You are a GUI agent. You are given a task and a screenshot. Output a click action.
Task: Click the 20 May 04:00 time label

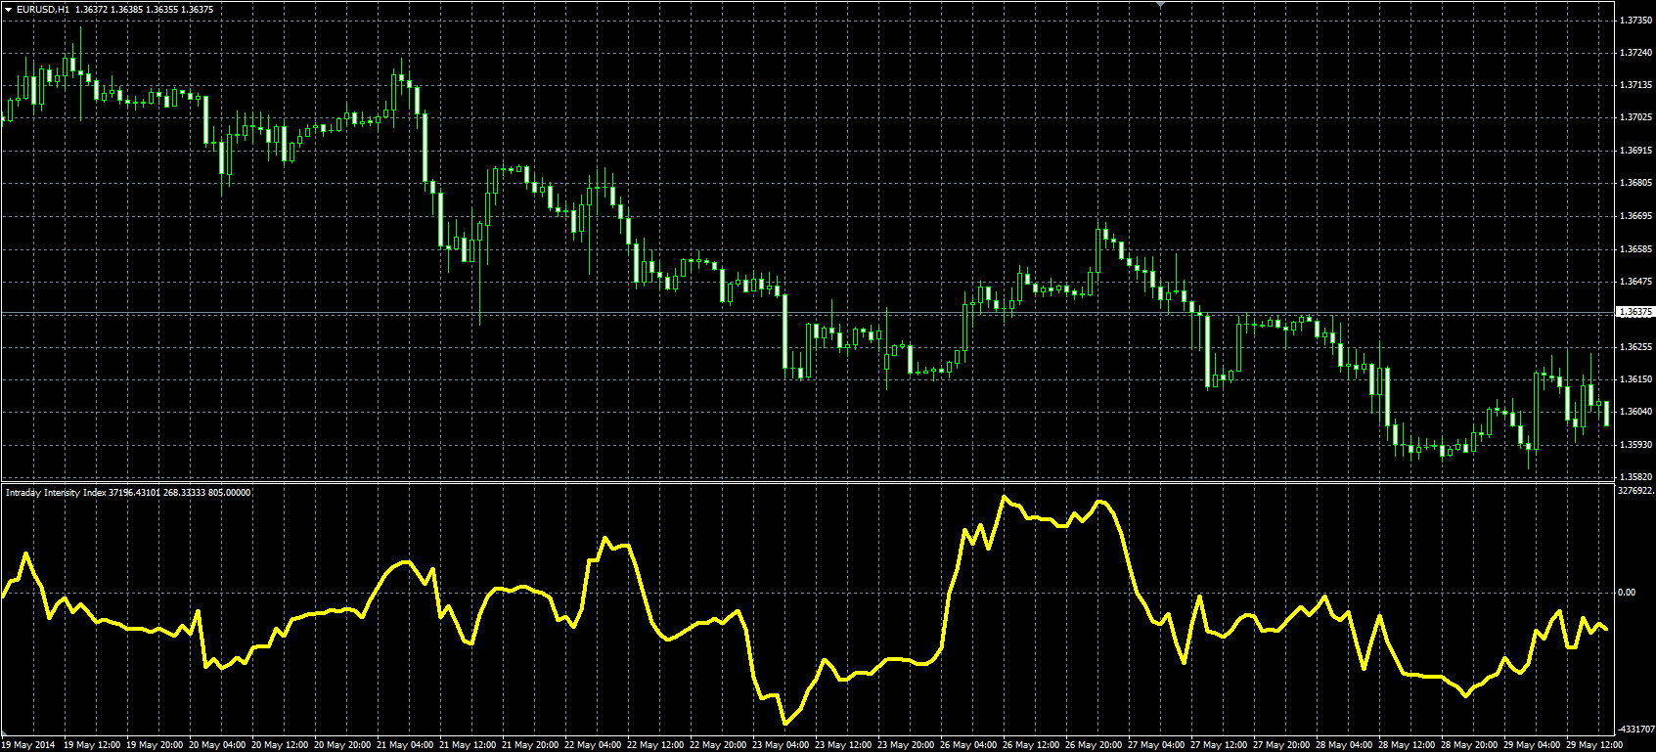point(217,745)
